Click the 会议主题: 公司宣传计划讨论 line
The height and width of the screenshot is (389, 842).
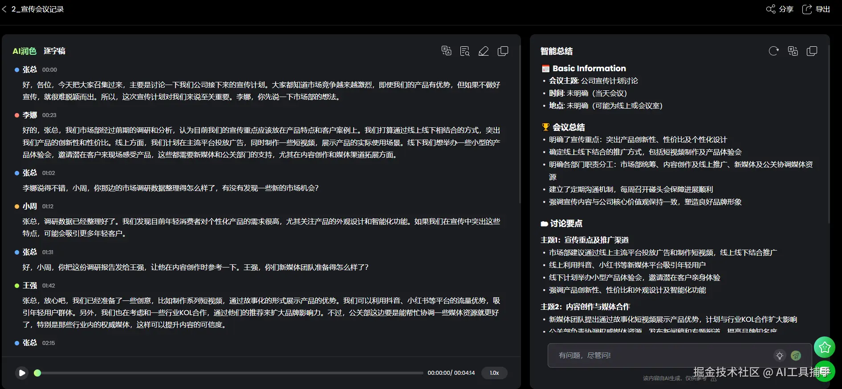click(594, 81)
